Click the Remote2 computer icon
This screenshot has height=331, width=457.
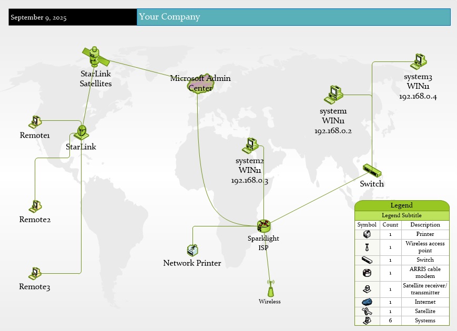(35, 205)
